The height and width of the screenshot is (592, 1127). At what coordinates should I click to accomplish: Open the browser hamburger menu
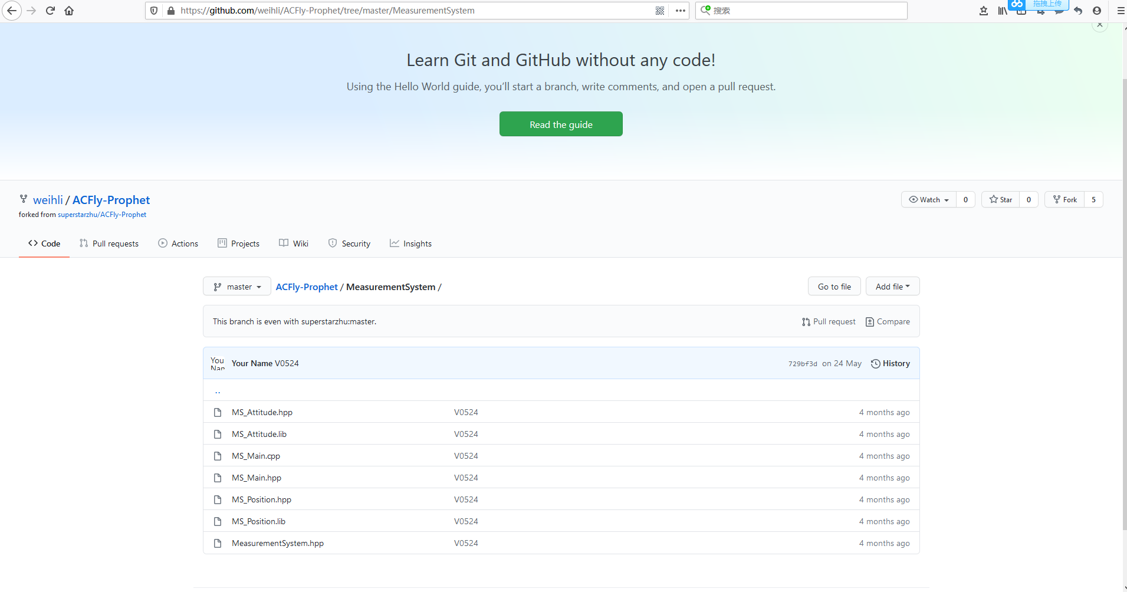(x=1121, y=11)
